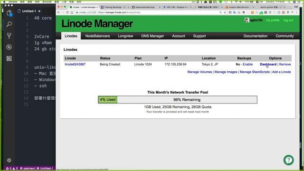This screenshot has height=171, width=304.
Task: Click the browser home icon
Action: (x=72, y=12)
